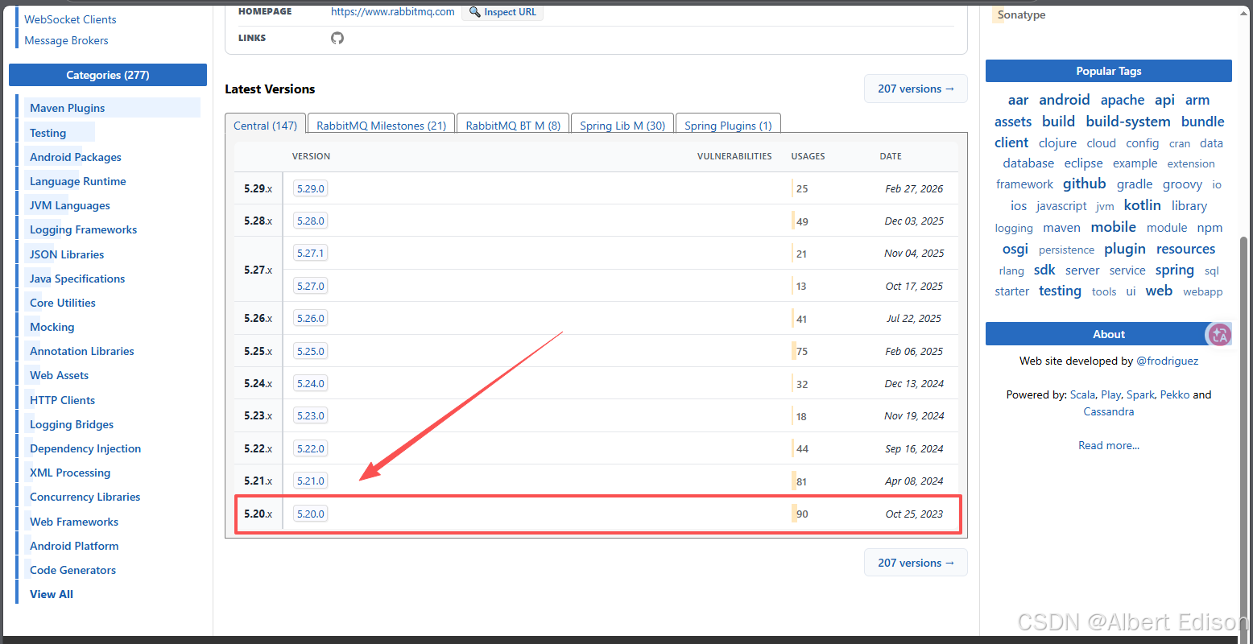Open the Testing category
The width and height of the screenshot is (1253, 644).
[48, 133]
